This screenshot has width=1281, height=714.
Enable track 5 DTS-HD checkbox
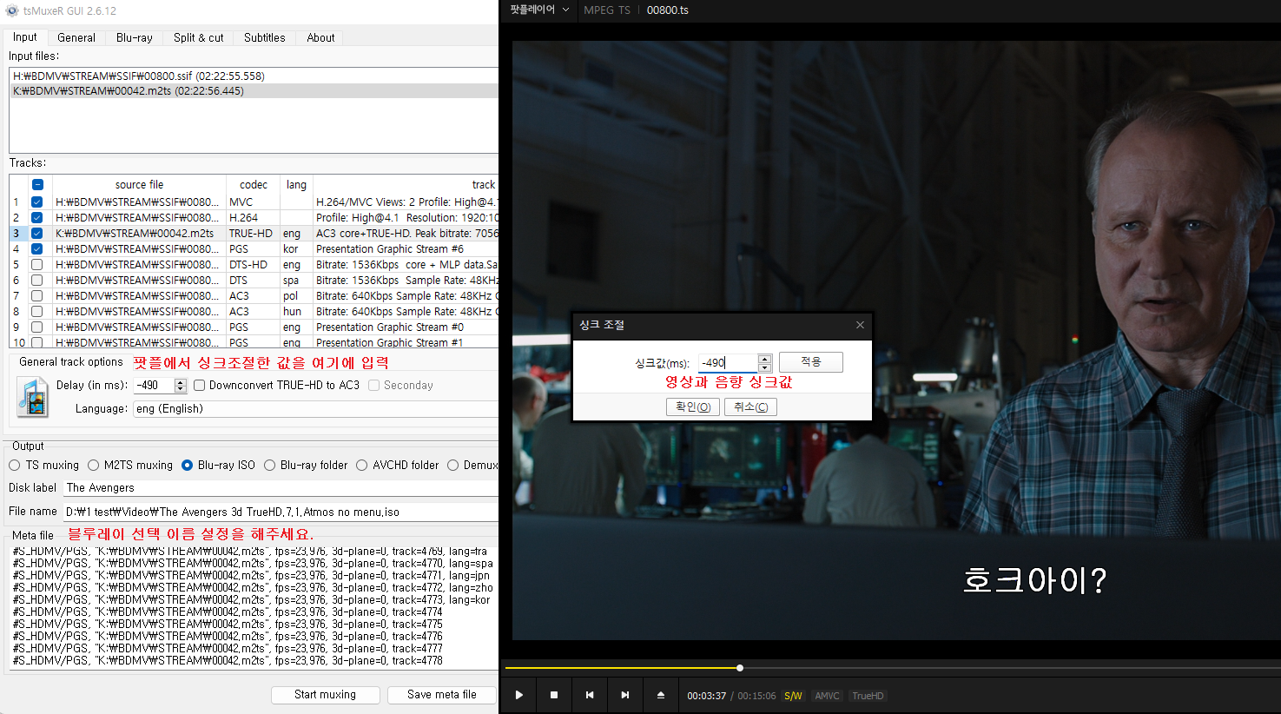[x=36, y=264]
